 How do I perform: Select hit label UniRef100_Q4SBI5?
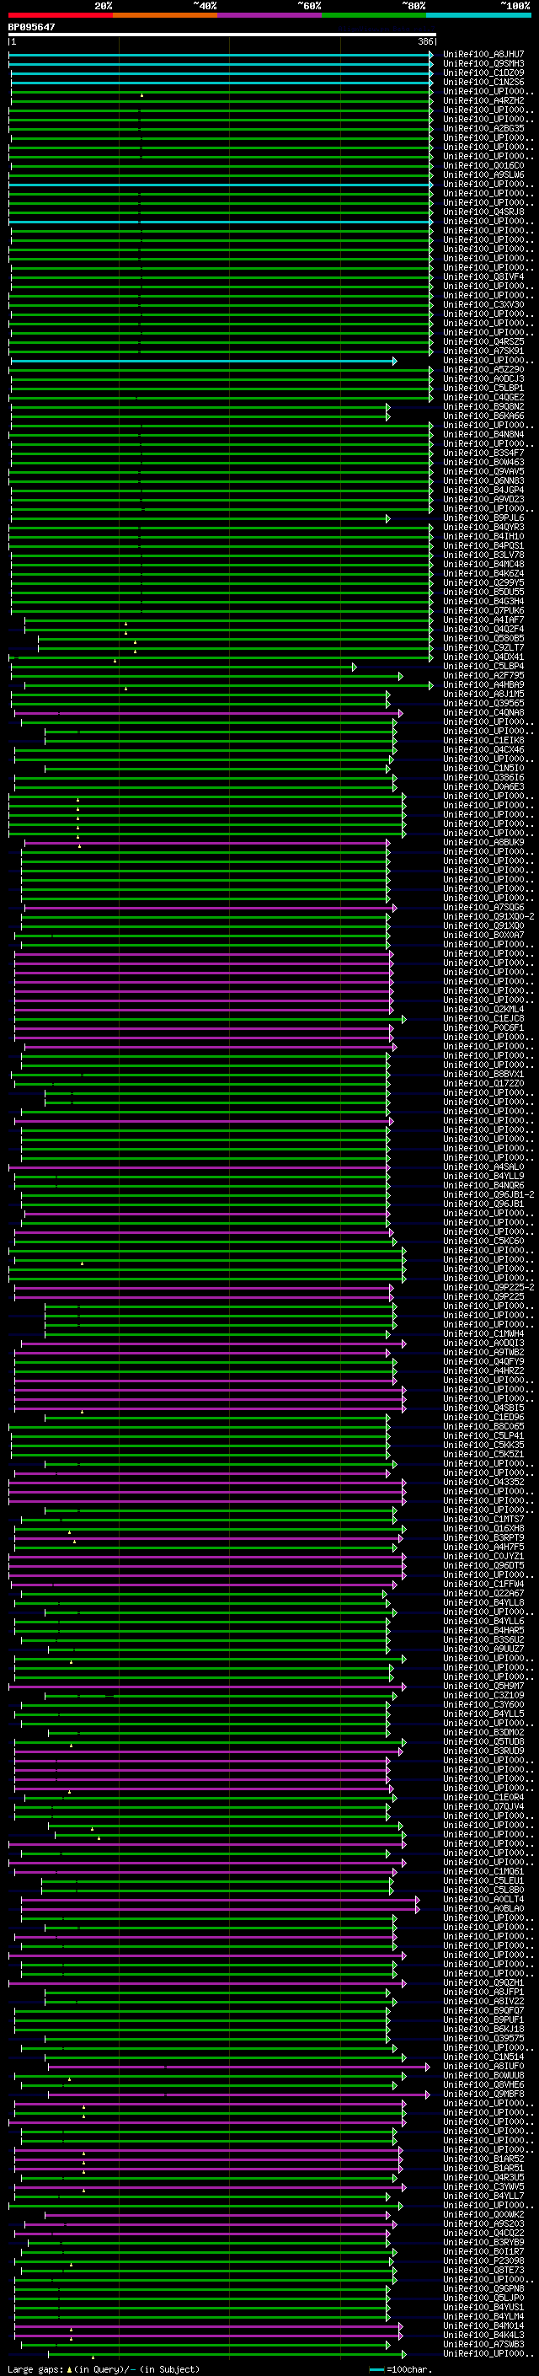pyautogui.click(x=483, y=1408)
